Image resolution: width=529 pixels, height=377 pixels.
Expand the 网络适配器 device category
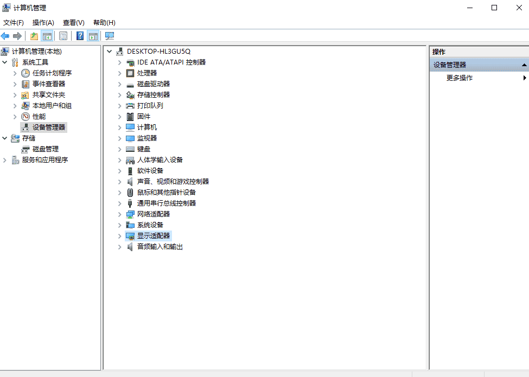(119, 214)
